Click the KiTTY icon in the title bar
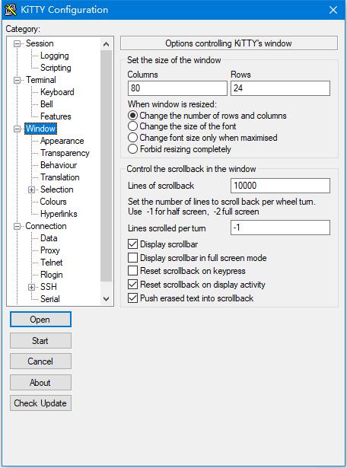Viewport: 347px width, 468px height. click(11, 10)
